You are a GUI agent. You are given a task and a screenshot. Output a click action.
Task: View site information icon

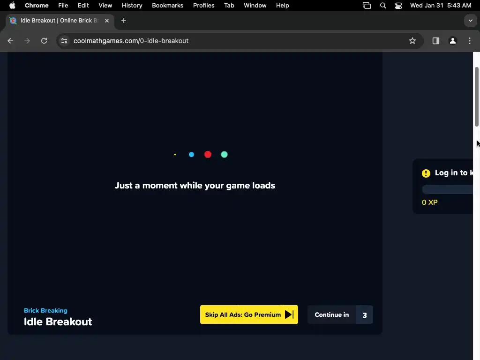[x=64, y=41]
